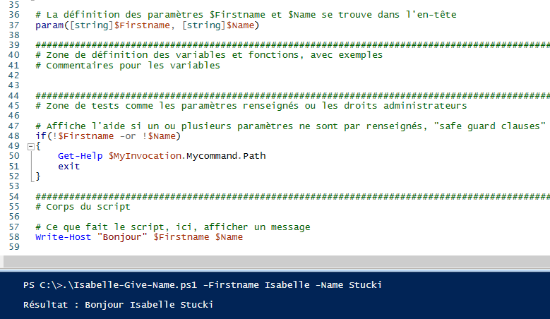This screenshot has height=319, width=550.
Task: Click the PS C:\> console prompt
Action: [x=42, y=285]
